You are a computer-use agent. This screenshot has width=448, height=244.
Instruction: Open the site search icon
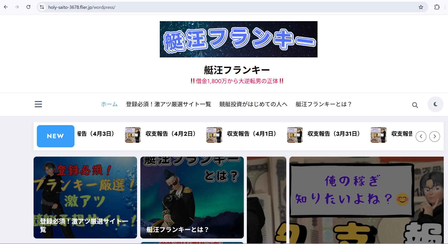click(415, 104)
